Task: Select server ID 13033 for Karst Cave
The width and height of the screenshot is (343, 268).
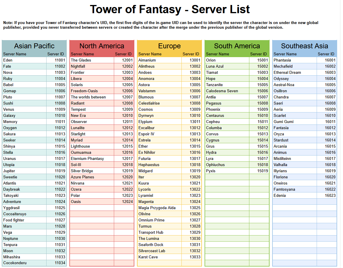Action: click(195, 257)
